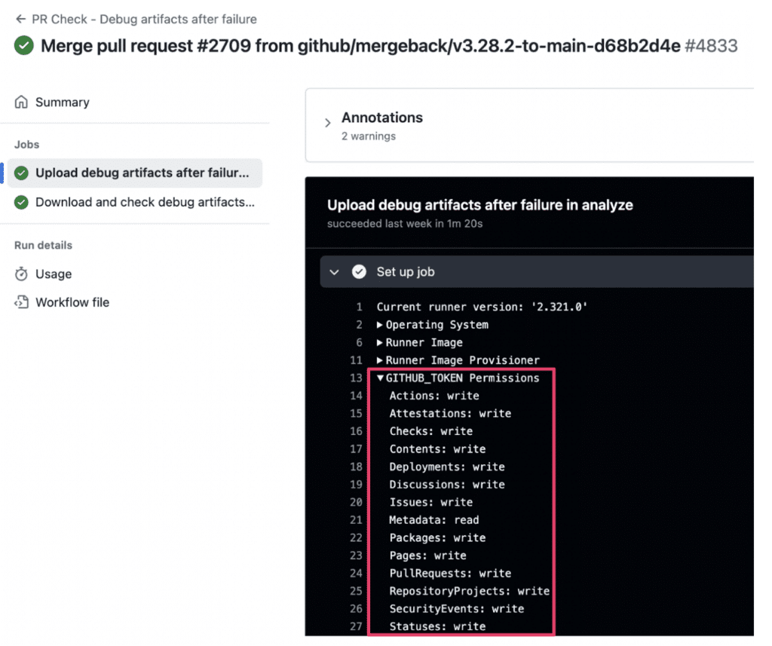Click the Usage stopwatch icon

[21, 274]
